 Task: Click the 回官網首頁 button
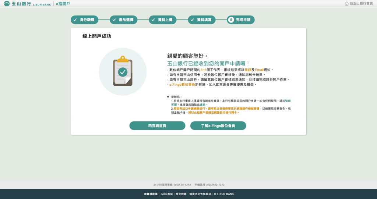coord(157,126)
